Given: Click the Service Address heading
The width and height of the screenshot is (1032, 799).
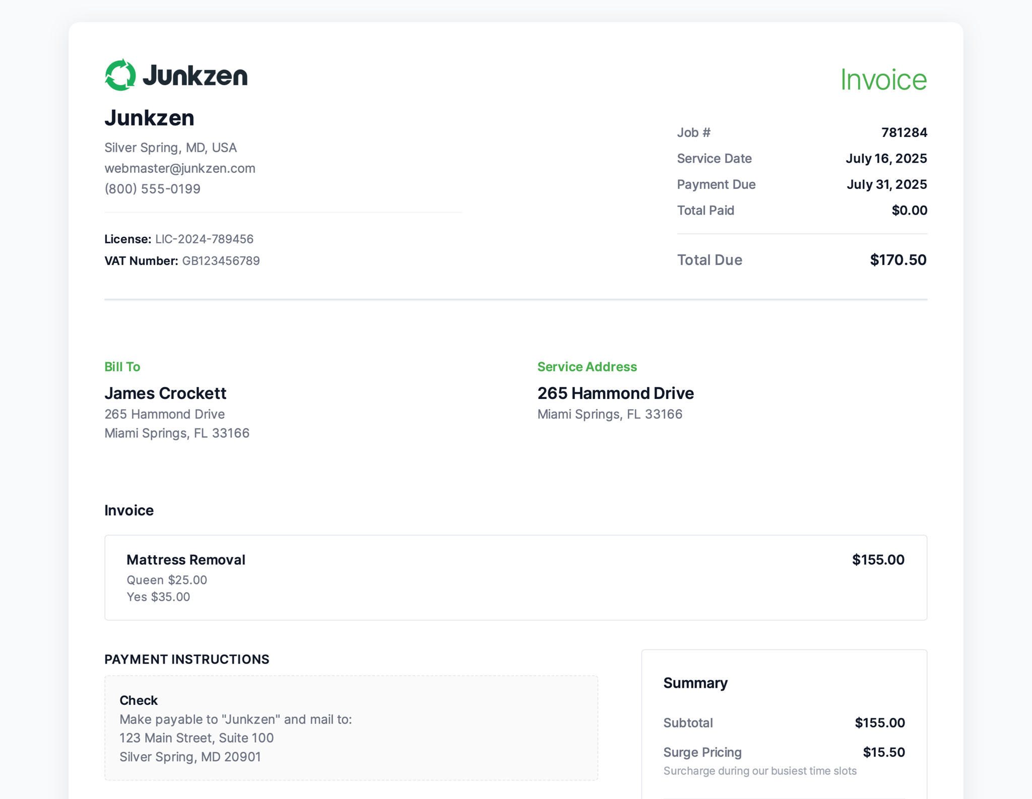Looking at the screenshot, I should pos(587,367).
